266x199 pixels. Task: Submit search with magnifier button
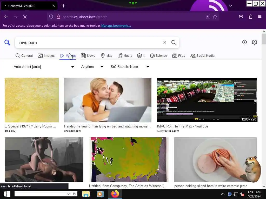coord(174,42)
